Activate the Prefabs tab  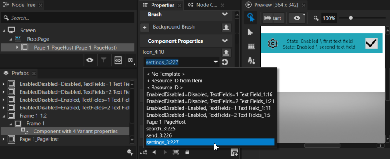coord(20,74)
